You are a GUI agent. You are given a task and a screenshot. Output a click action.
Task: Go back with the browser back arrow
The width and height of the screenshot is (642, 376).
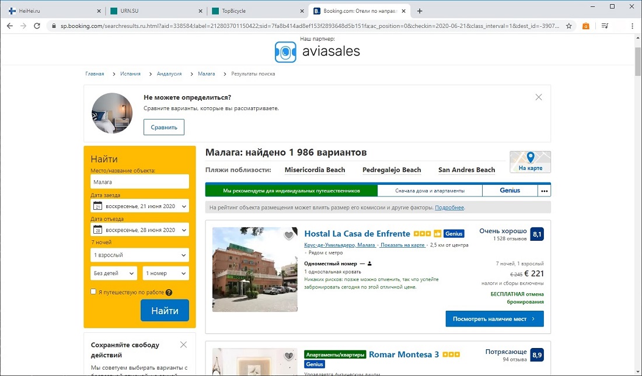pos(10,26)
